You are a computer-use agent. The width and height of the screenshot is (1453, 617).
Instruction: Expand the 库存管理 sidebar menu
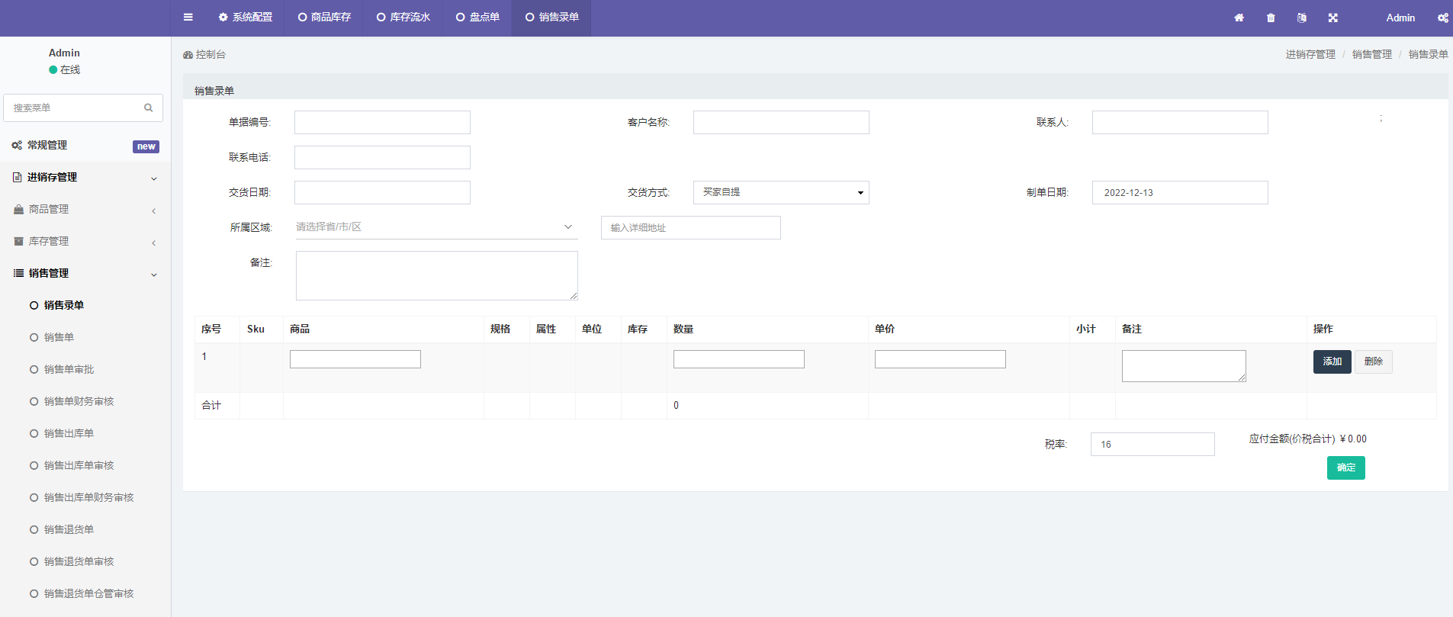pyautogui.click(x=85, y=242)
